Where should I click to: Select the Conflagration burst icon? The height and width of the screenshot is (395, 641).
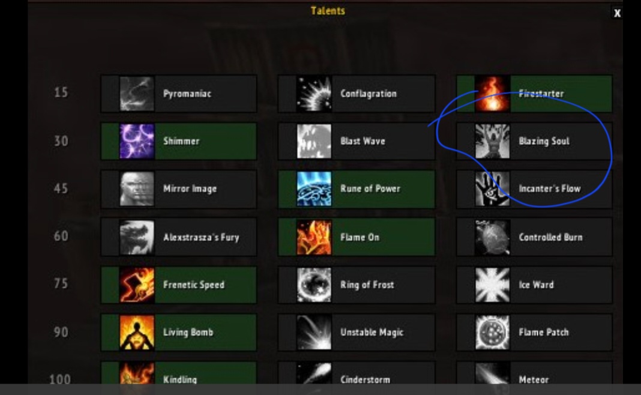point(314,94)
